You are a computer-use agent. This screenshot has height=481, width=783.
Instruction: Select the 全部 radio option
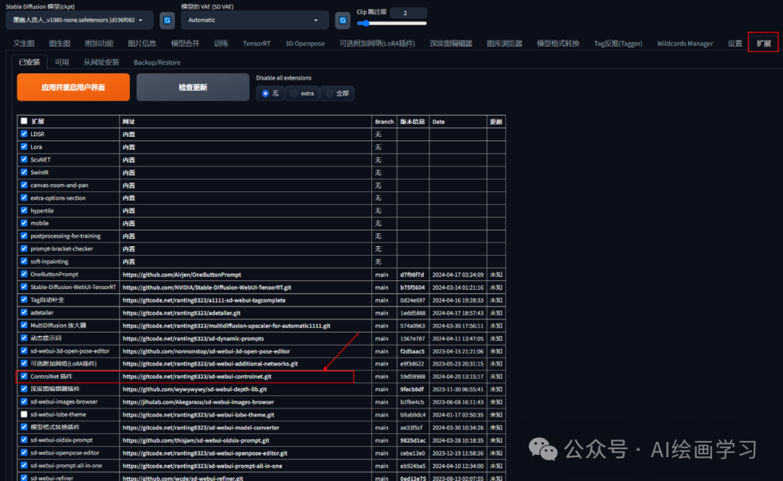(x=337, y=93)
